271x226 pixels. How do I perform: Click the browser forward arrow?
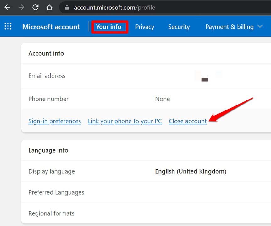[21, 7]
